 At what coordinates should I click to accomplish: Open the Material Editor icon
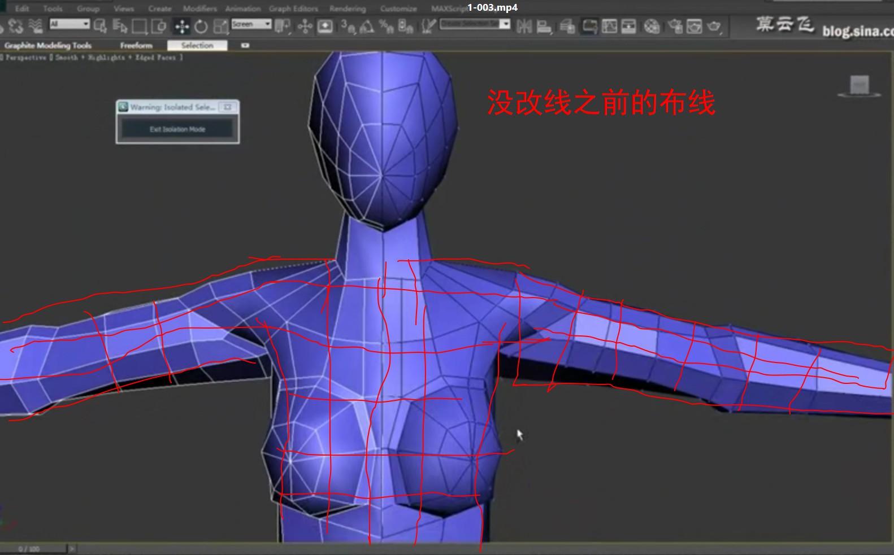click(x=652, y=26)
